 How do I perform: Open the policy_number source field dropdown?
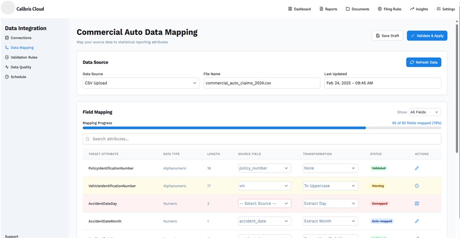pyautogui.click(x=264, y=168)
